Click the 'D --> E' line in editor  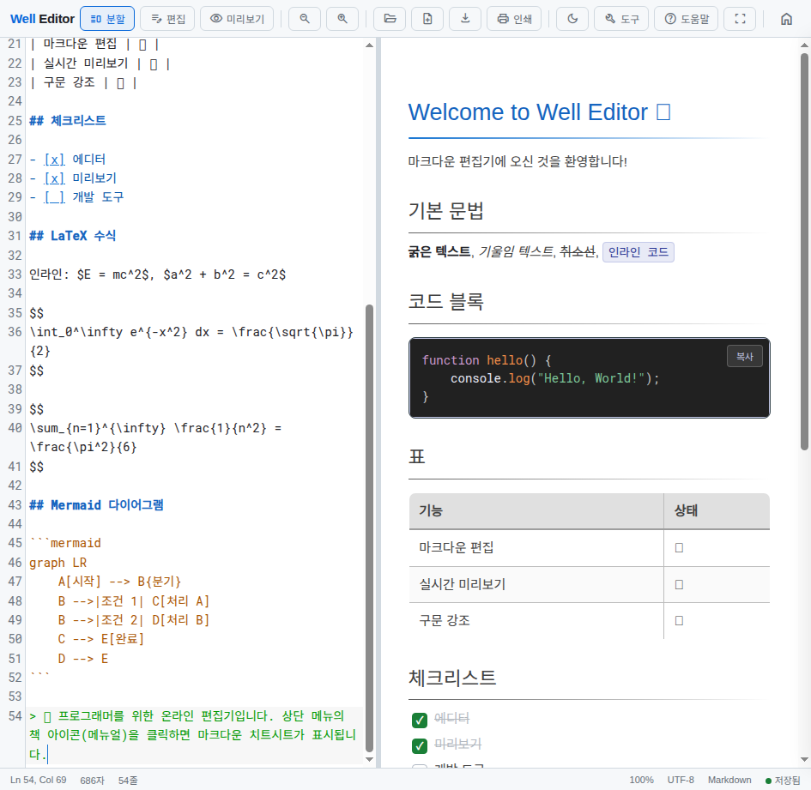(82, 659)
